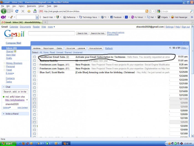Screen dimensions: 194x146
Task: Open the Firefox home icon
Action: point(29,11)
